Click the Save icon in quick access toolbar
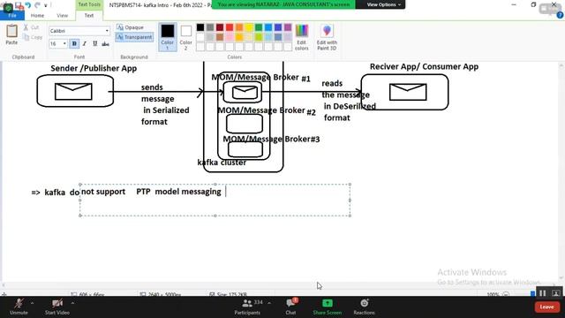Screen dimensions: 565x318 [18, 5]
